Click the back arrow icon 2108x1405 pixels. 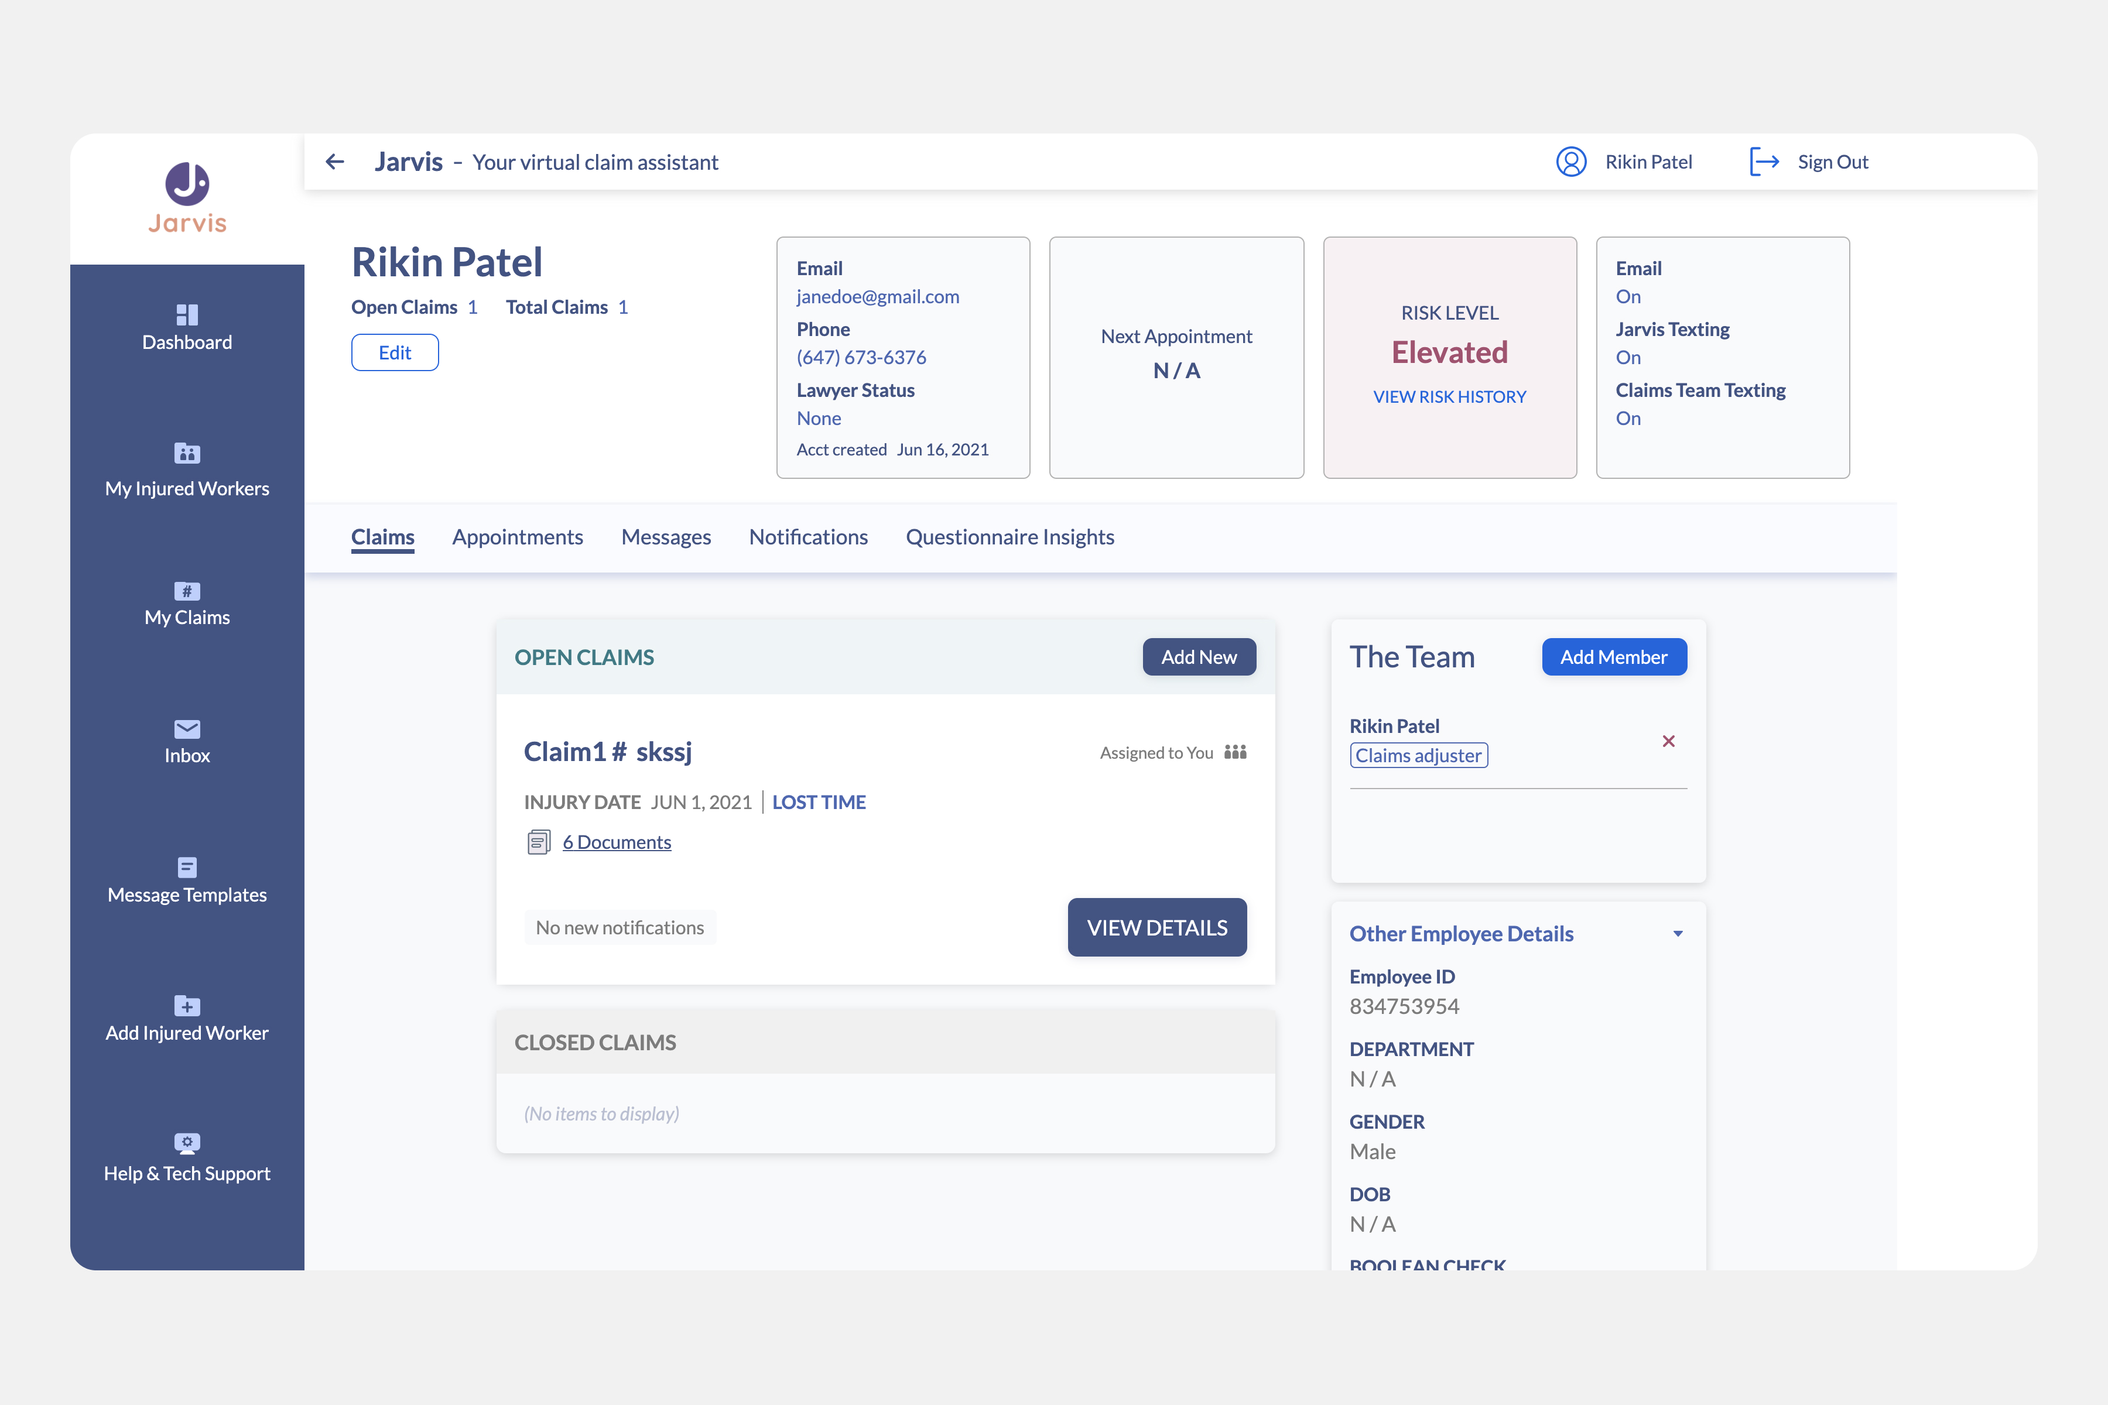pyautogui.click(x=334, y=162)
